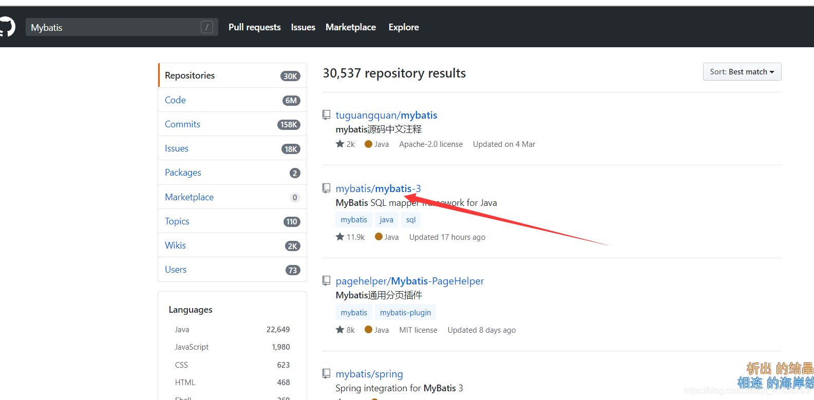The width and height of the screenshot is (814, 400).
Task: Click the GitHub logo icon
Action: click(x=7, y=27)
